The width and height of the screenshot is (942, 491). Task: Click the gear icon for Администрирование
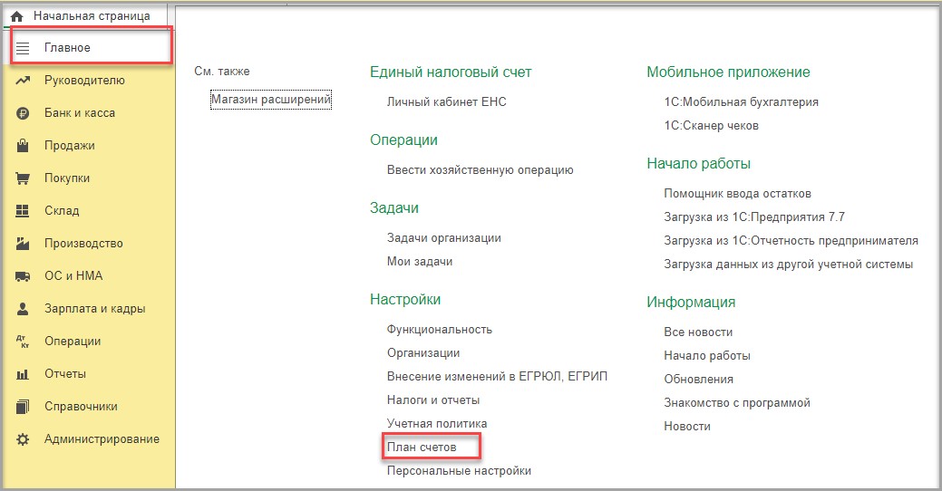23,439
